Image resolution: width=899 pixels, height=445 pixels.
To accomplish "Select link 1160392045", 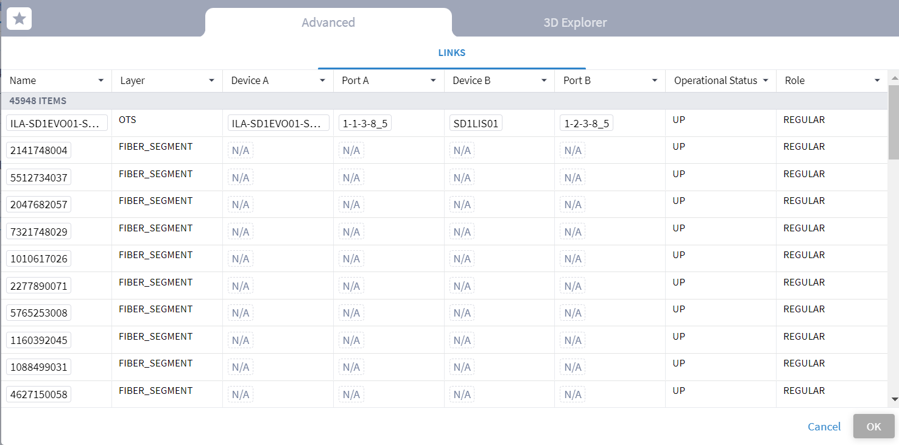I will 38,340.
